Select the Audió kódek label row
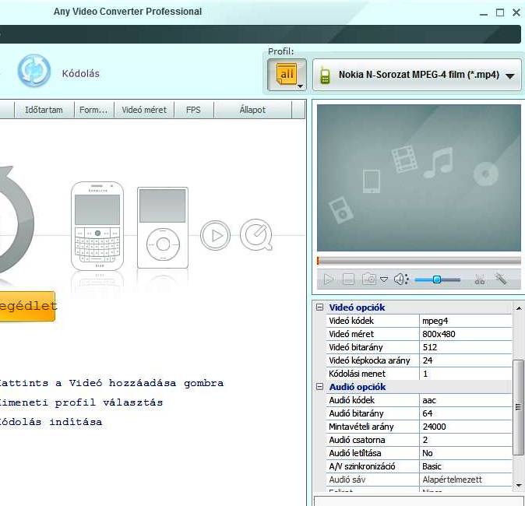Screen dimensions: 525x506 [x=372, y=400]
